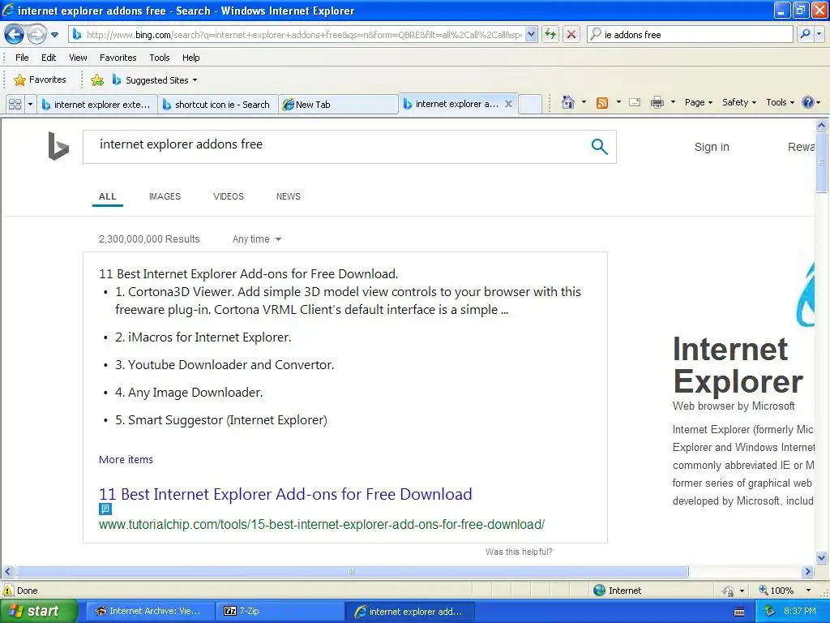This screenshot has width=830, height=623.
Task: Click the Read Mail icon
Action: click(x=635, y=102)
